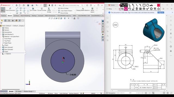This screenshot has height=97, width=174.
Task: Open Display/Delete Relations
Action: tap(83, 9)
